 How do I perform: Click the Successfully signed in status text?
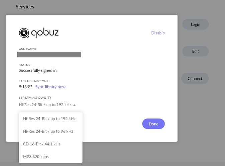(38, 70)
